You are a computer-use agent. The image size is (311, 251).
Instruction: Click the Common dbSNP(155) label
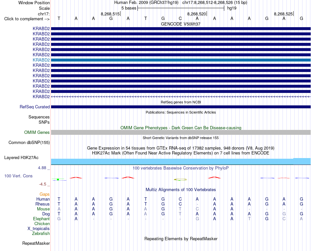[x=29, y=143]
